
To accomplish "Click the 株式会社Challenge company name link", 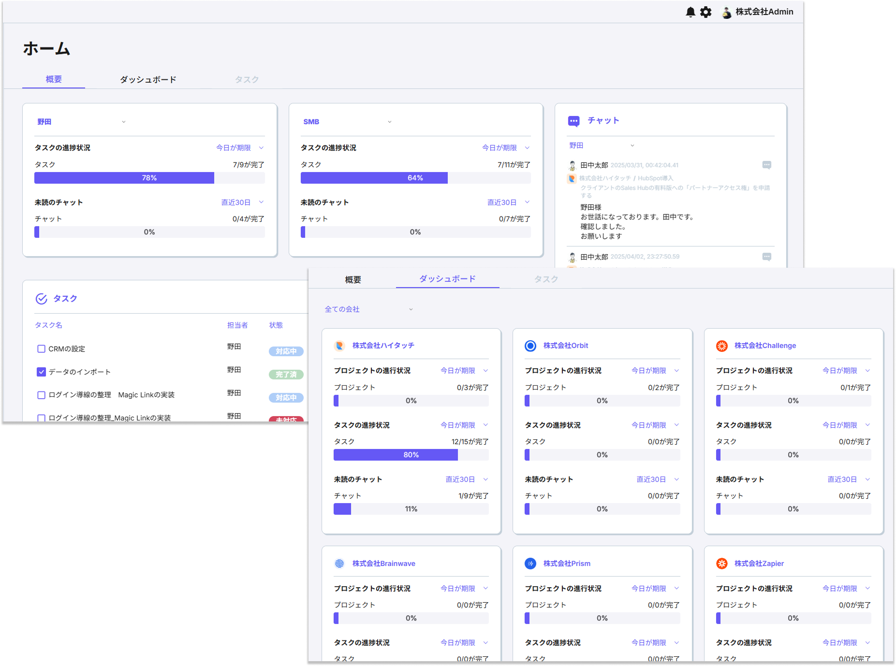I will click(x=765, y=346).
